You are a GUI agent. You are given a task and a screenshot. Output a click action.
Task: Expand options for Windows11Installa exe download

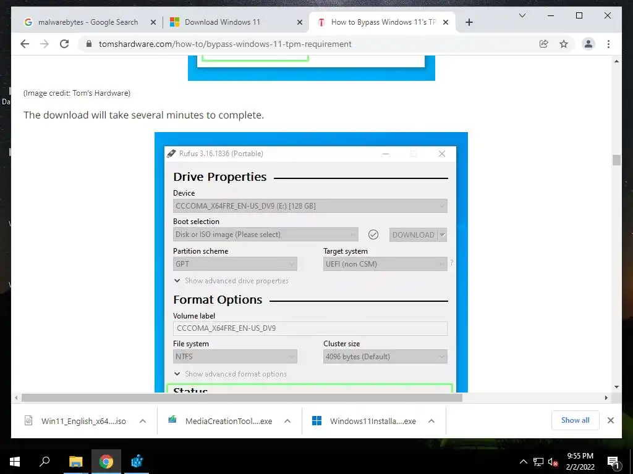tap(431, 421)
